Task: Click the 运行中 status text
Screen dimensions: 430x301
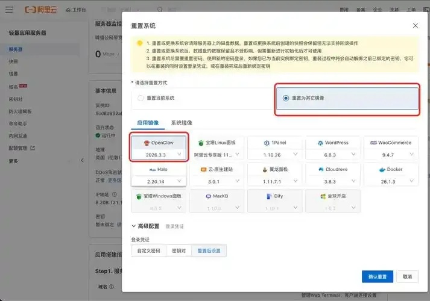Action: point(109,135)
